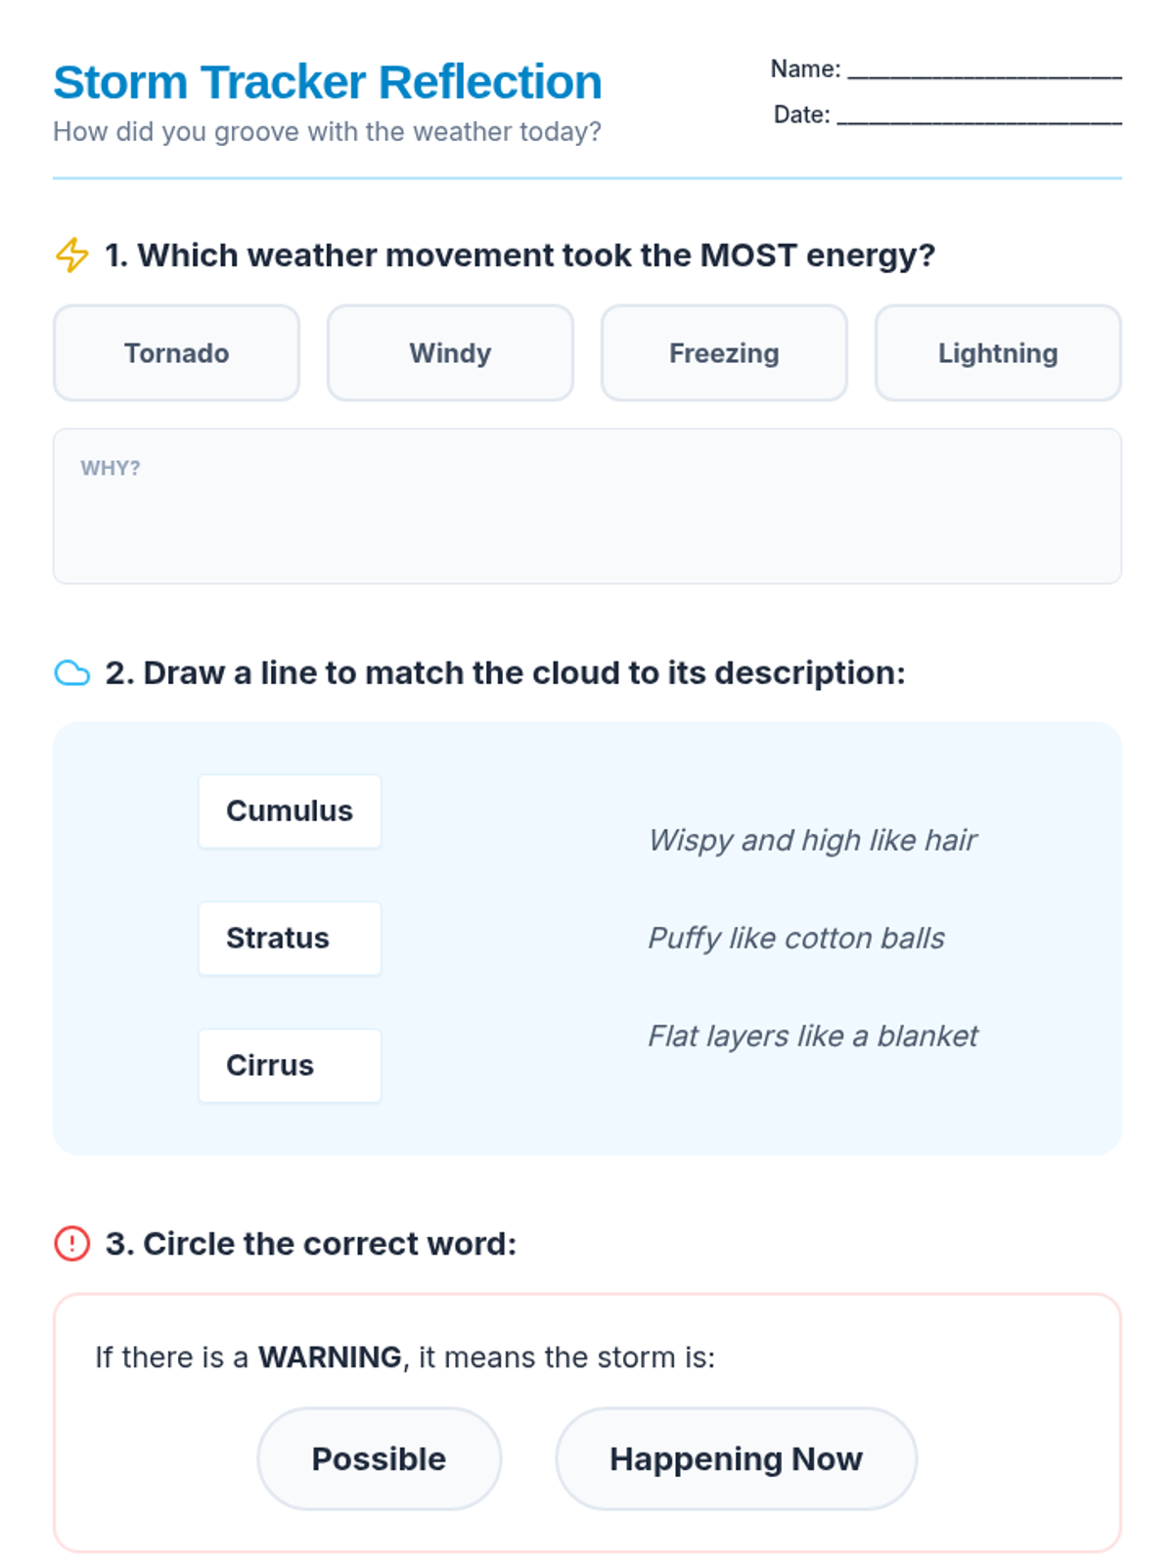Circle the Possible answer pill
Screen dimensions: 1174x1566
pyautogui.click(x=379, y=1458)
